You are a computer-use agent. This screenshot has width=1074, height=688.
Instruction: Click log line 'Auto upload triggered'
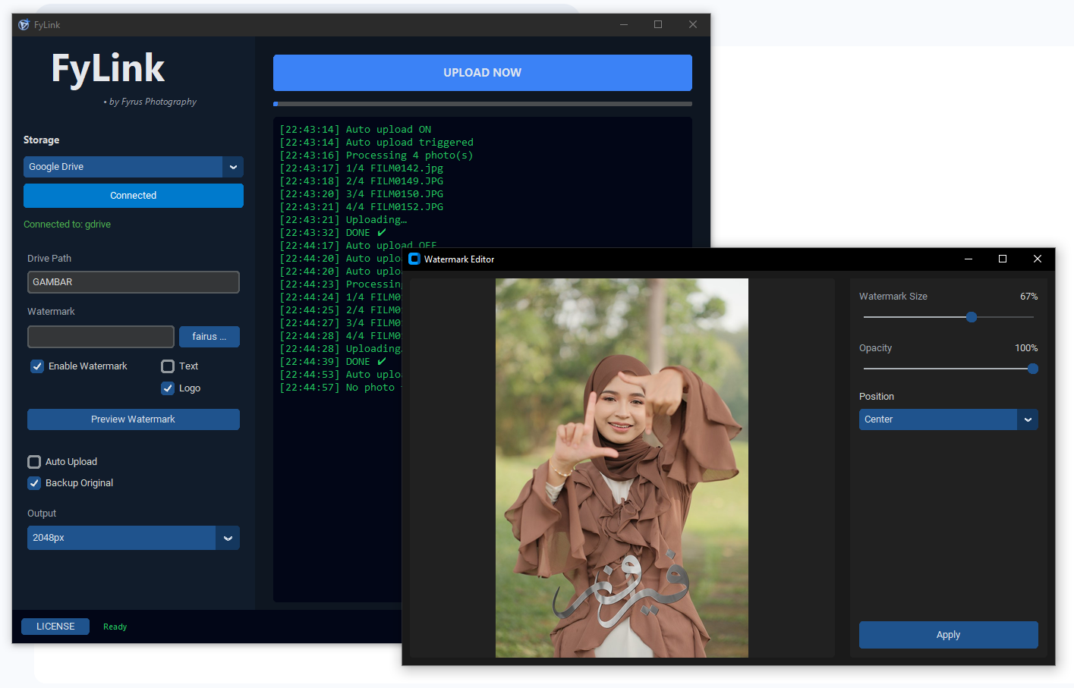376,143
